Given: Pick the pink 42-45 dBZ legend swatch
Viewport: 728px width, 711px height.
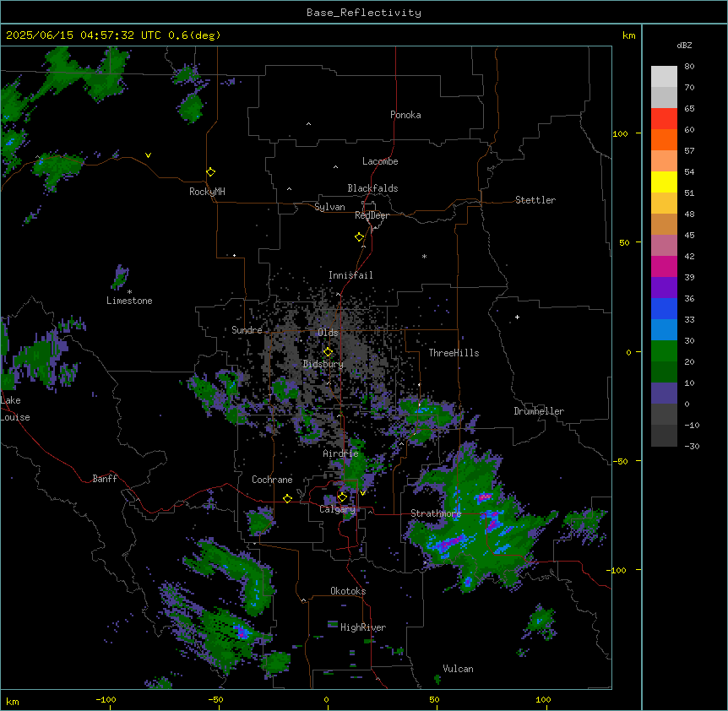Looking at the screenshot, I should [664, 246].
